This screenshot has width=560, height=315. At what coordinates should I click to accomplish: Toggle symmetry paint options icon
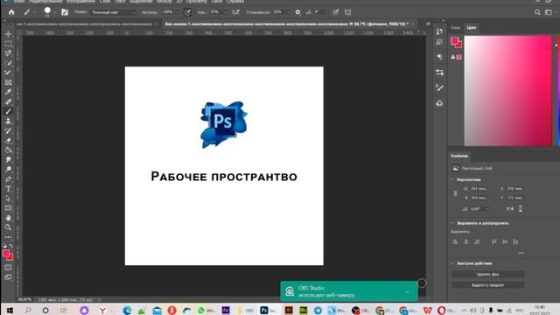348,12
